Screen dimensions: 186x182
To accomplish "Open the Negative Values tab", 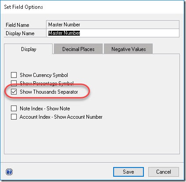I will point(129,49).
